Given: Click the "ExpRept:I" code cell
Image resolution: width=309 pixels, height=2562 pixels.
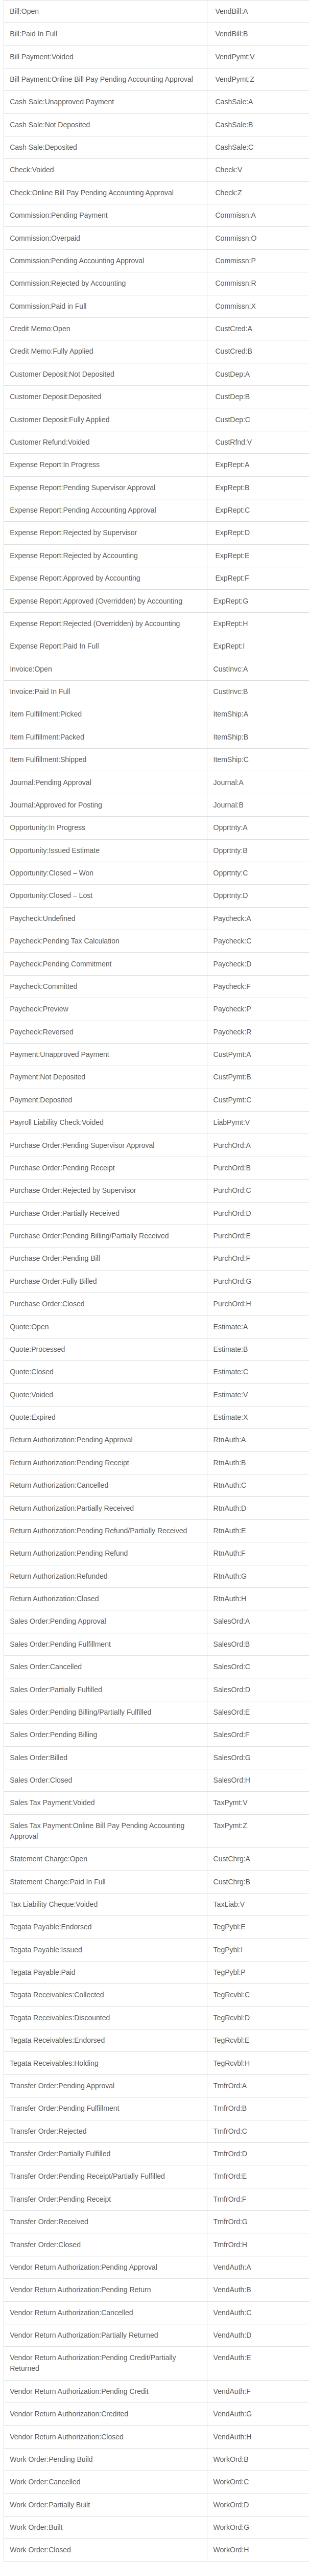Looking at the screenshot, I should coord(229,647).
